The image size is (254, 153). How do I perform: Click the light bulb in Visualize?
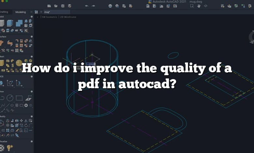point(10,148)
